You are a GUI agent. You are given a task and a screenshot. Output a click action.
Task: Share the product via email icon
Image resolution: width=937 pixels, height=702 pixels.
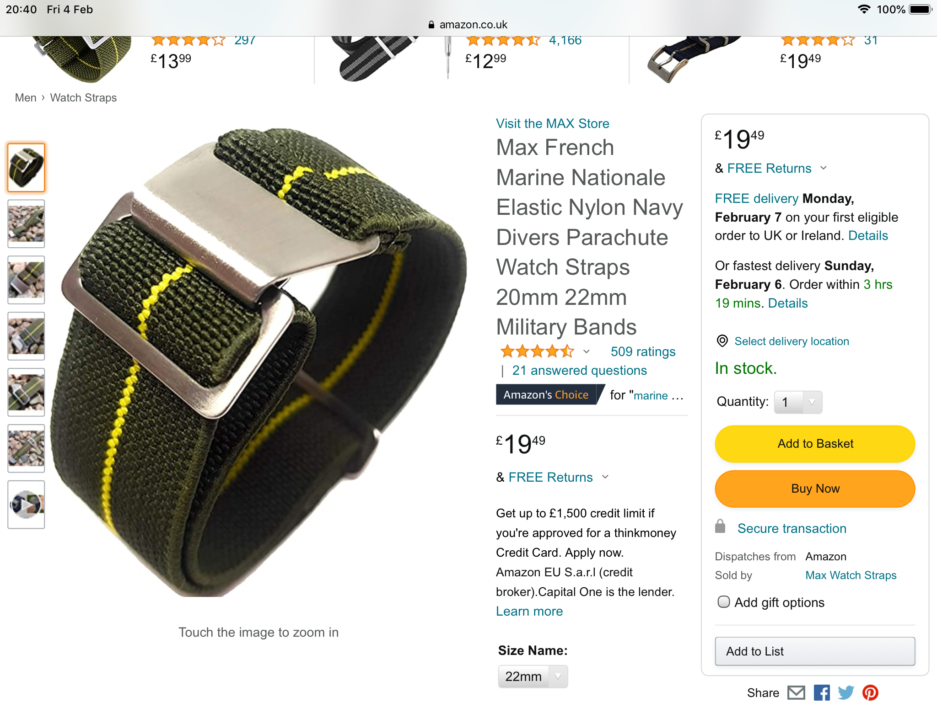coord(796,693)
